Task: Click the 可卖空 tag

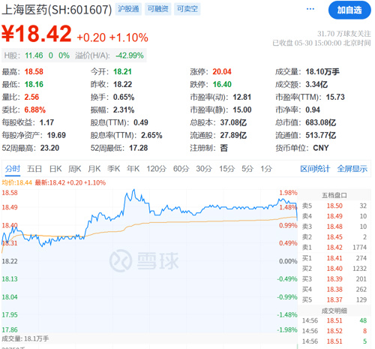Action: [187, 9]
